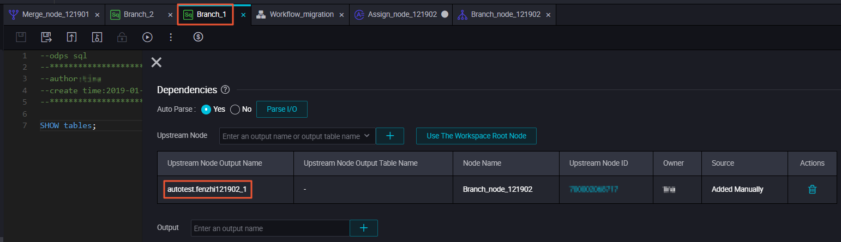Click the Parse I/O button

tap(282, 109)
